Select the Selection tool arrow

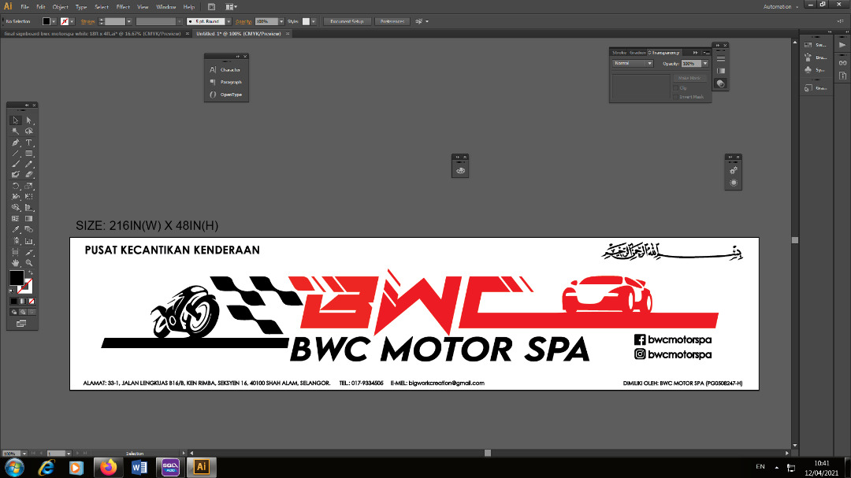click(16, 120)
